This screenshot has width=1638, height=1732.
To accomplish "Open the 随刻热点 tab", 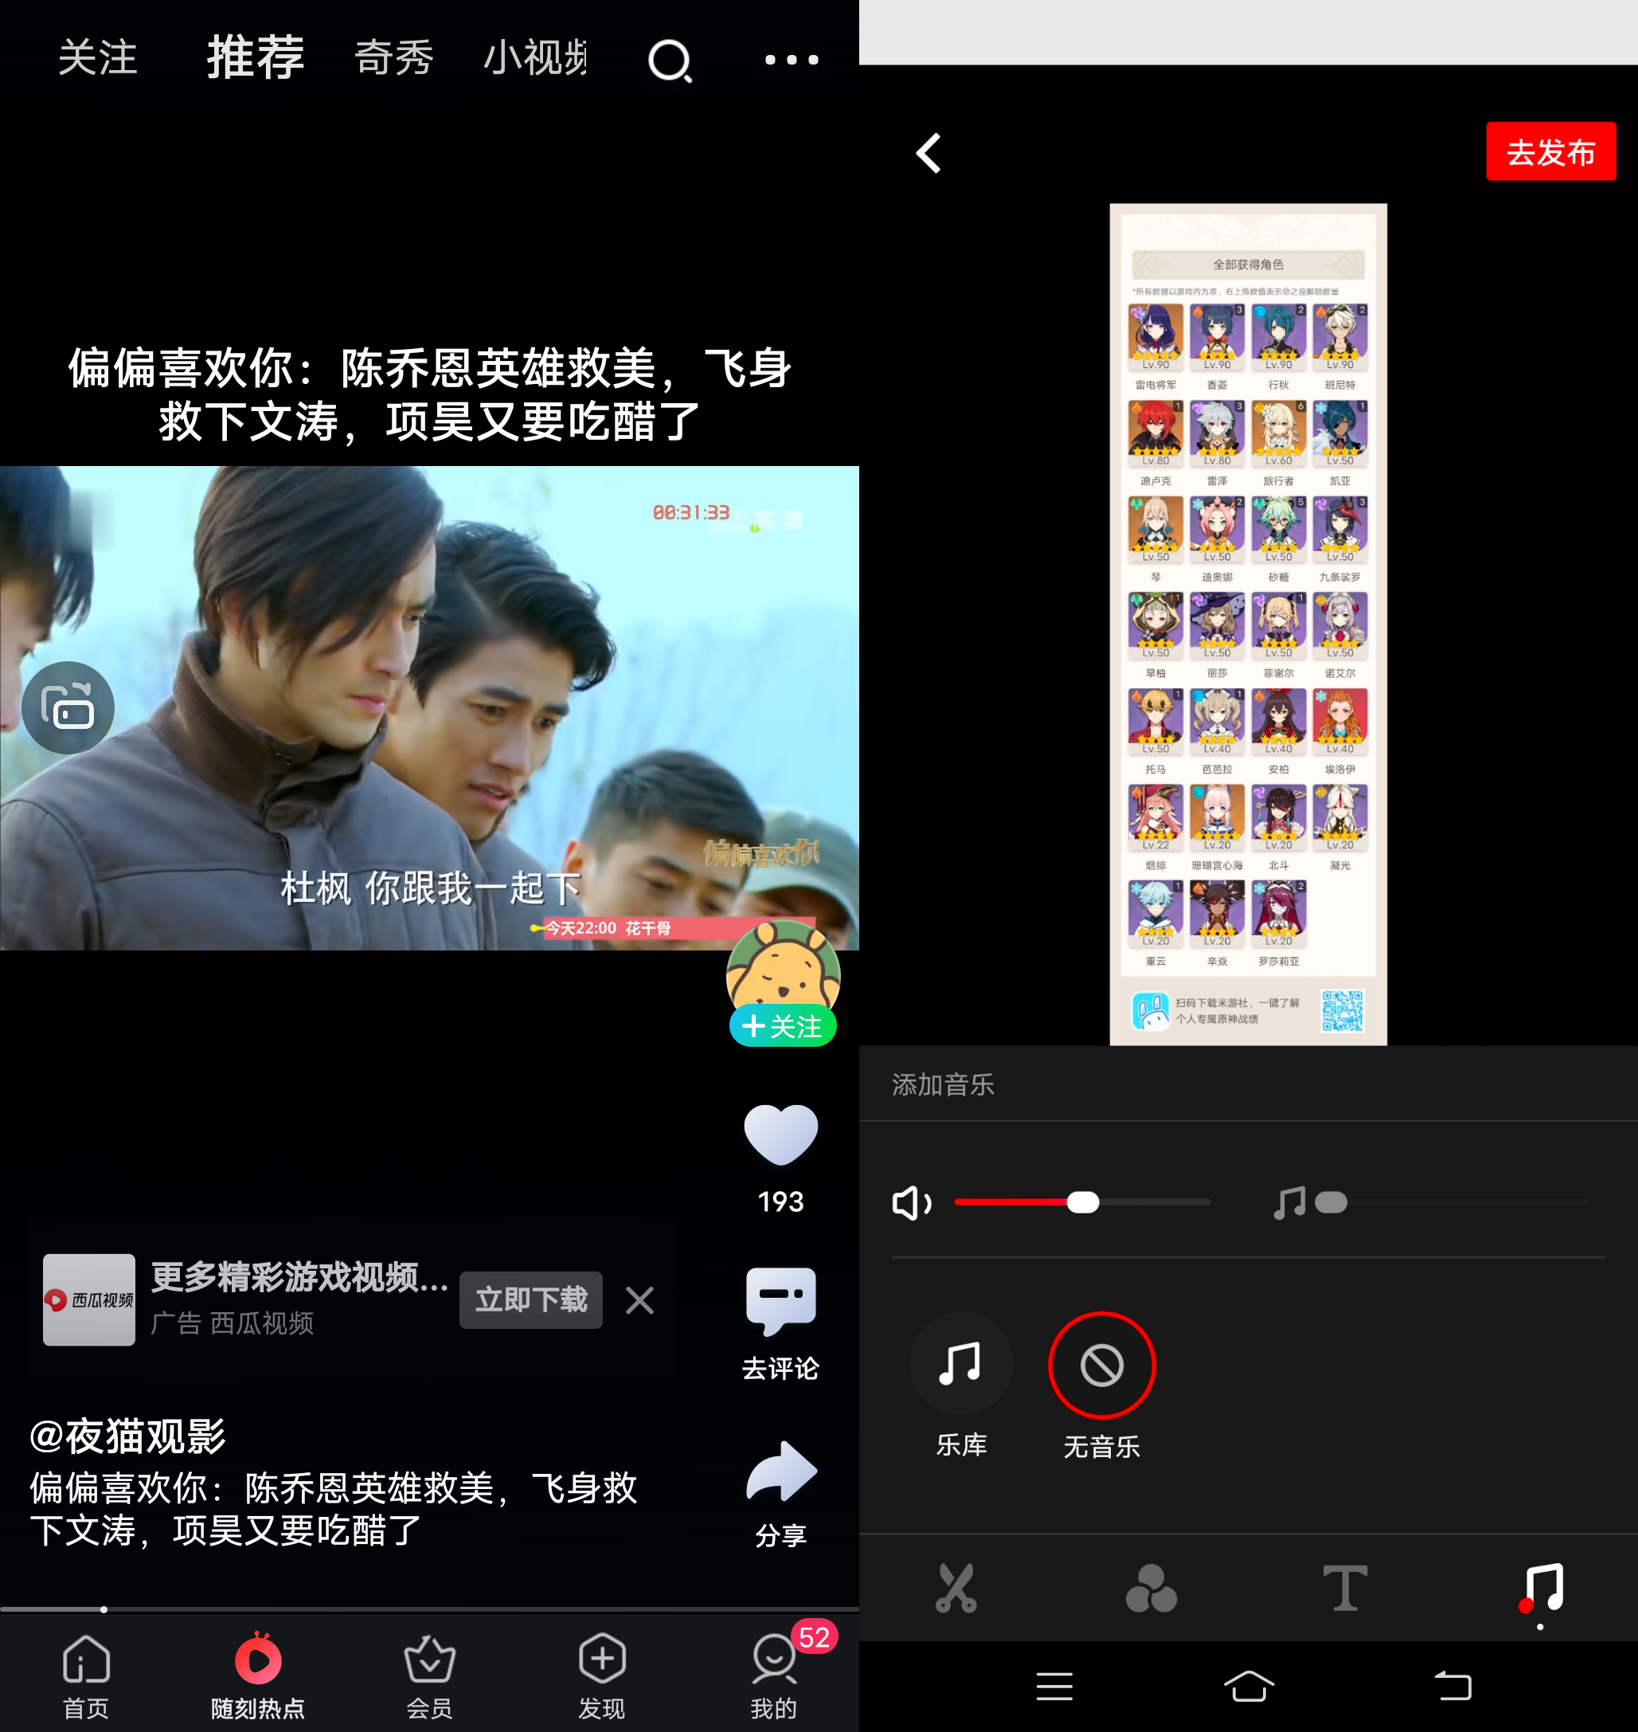I will tap(257, 1677).
